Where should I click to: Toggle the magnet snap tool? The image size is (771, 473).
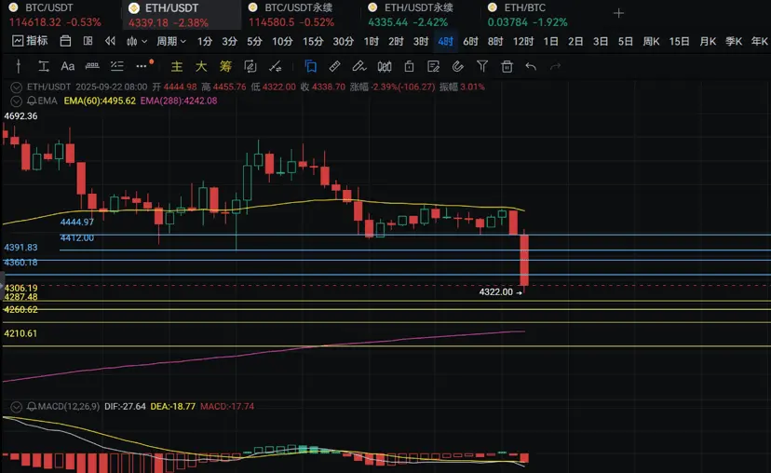pos(458,66)
